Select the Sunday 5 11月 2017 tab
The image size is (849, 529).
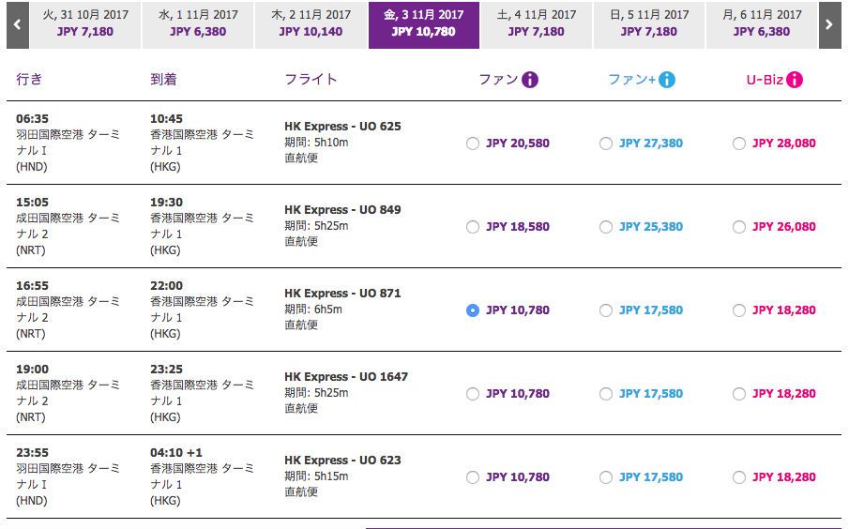(x=648, y=24)
